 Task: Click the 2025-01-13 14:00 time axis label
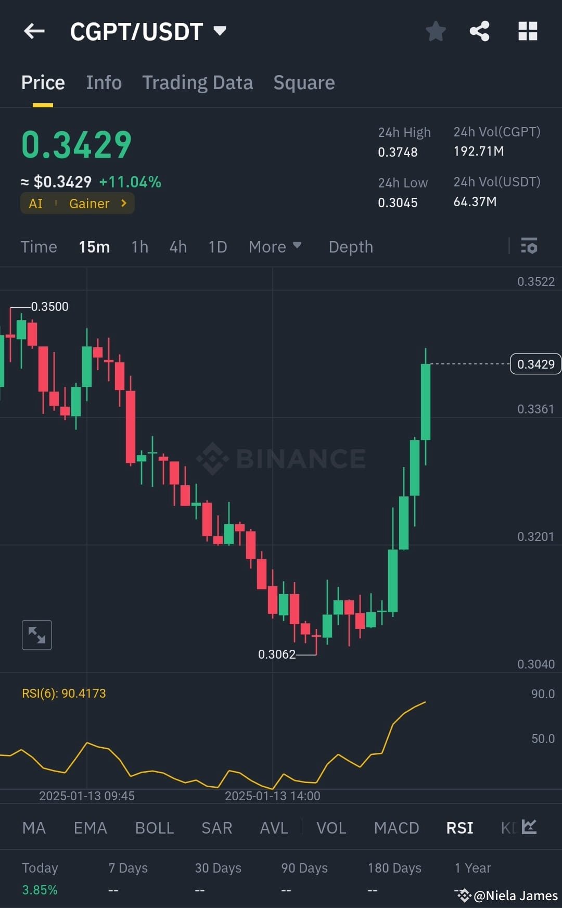coord(273,796)
